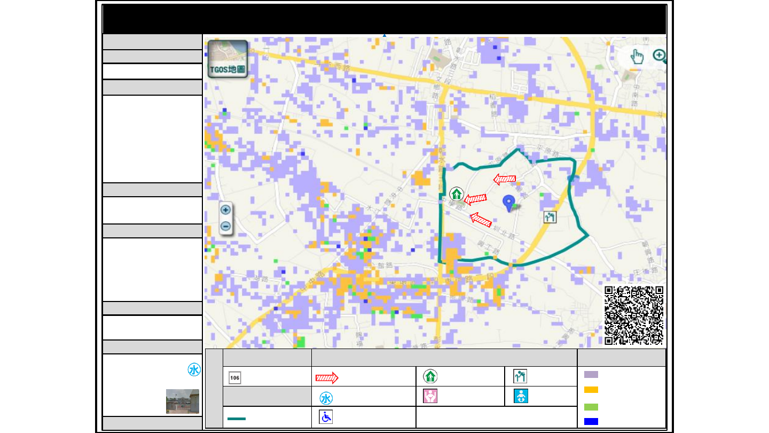The width and height of the screenshot is (769, 433).
Task: Pick the light purple legend swatch
Action: pyautogui.click(x=591, y=375)
